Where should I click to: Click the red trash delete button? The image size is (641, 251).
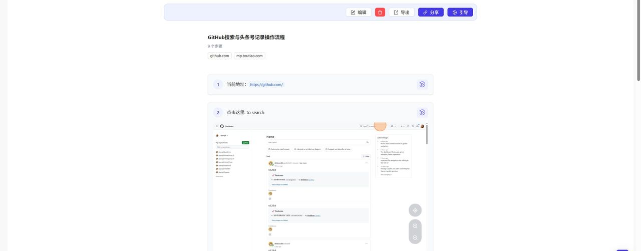(x=380, y=13)
